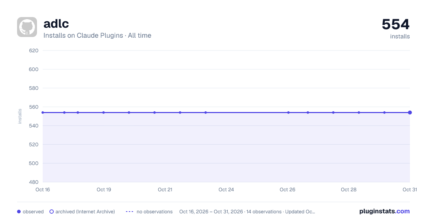The height and width of the screenshot is (224, 427).
Task: Click the 580 y-axis value
Action: point(33,88)
